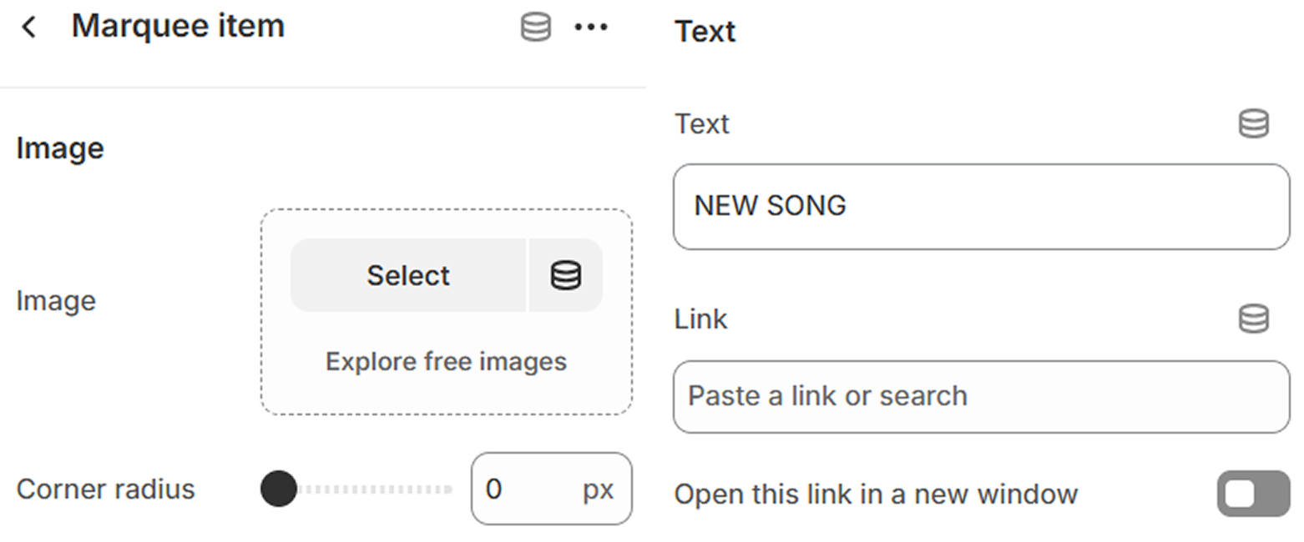
Task: Click the database icon next to Select
Action: point(566,275)
